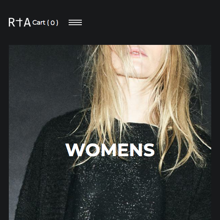Tap the cross symbol in logo
The width and height of the screenshot is (220, 220).
[x=19, y=22]
